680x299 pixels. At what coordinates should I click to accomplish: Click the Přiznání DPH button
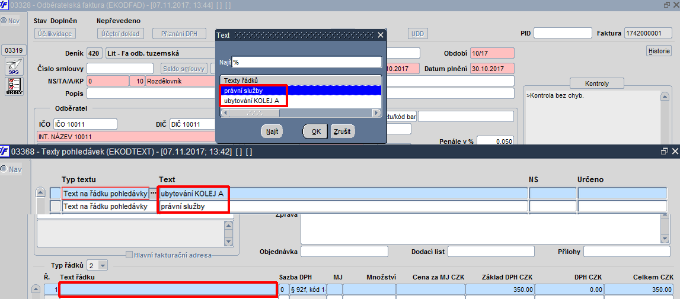pos(180,33)
